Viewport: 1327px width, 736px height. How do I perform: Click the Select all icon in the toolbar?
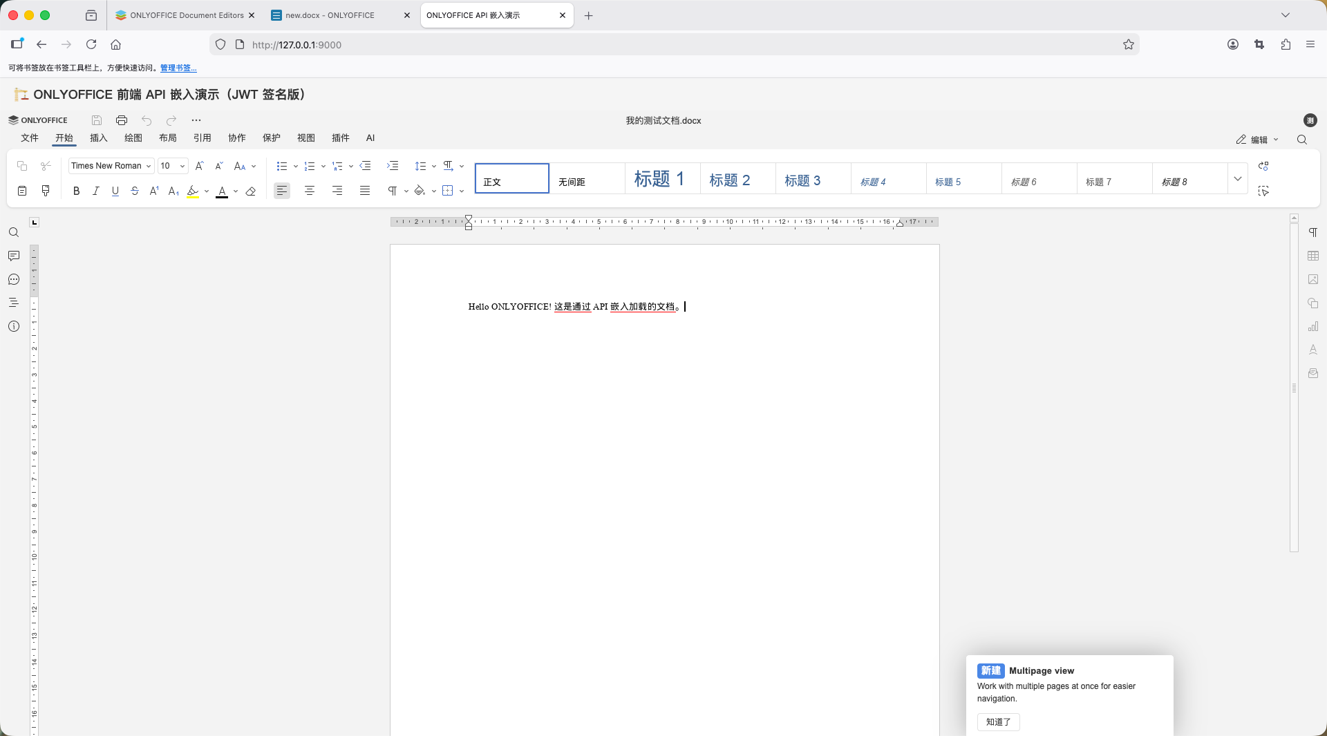coord(1263,191)
